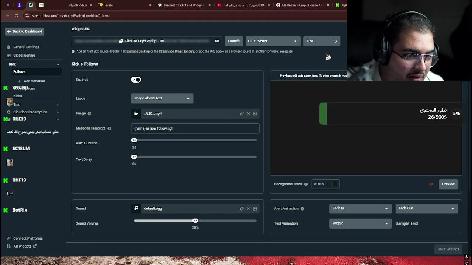Open the Streamlabs Plugin for OBS link
This screenshot has width=472, height=265.
(x=177, y=52)
